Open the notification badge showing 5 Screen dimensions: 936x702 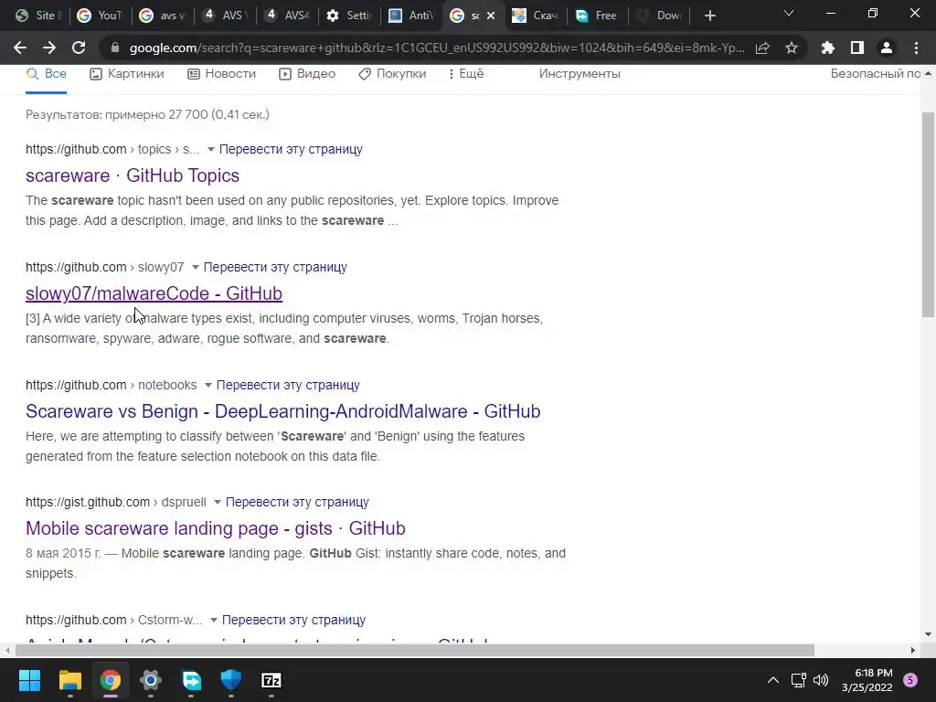point(910,680)
